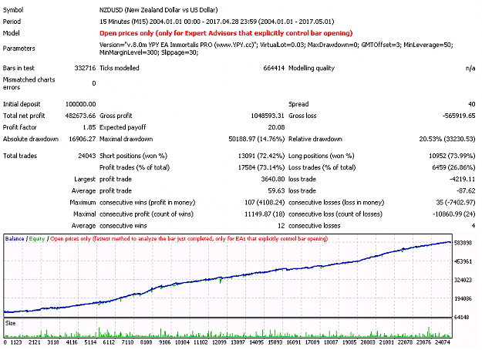482x350 pixels.
Task: Click the x-axis trade number 6112
Action: point(109,342)
